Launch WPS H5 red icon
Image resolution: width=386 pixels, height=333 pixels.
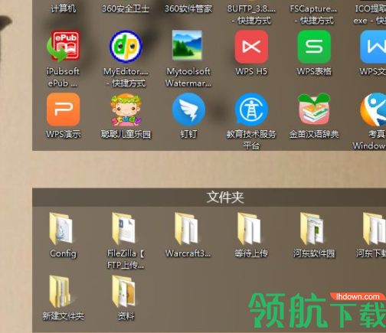(x=251, y=47)
